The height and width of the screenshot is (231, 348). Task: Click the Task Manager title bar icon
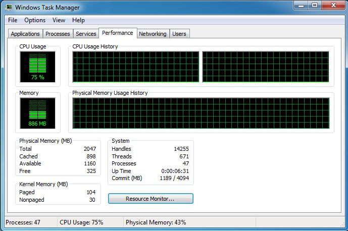tap(8, 8)
